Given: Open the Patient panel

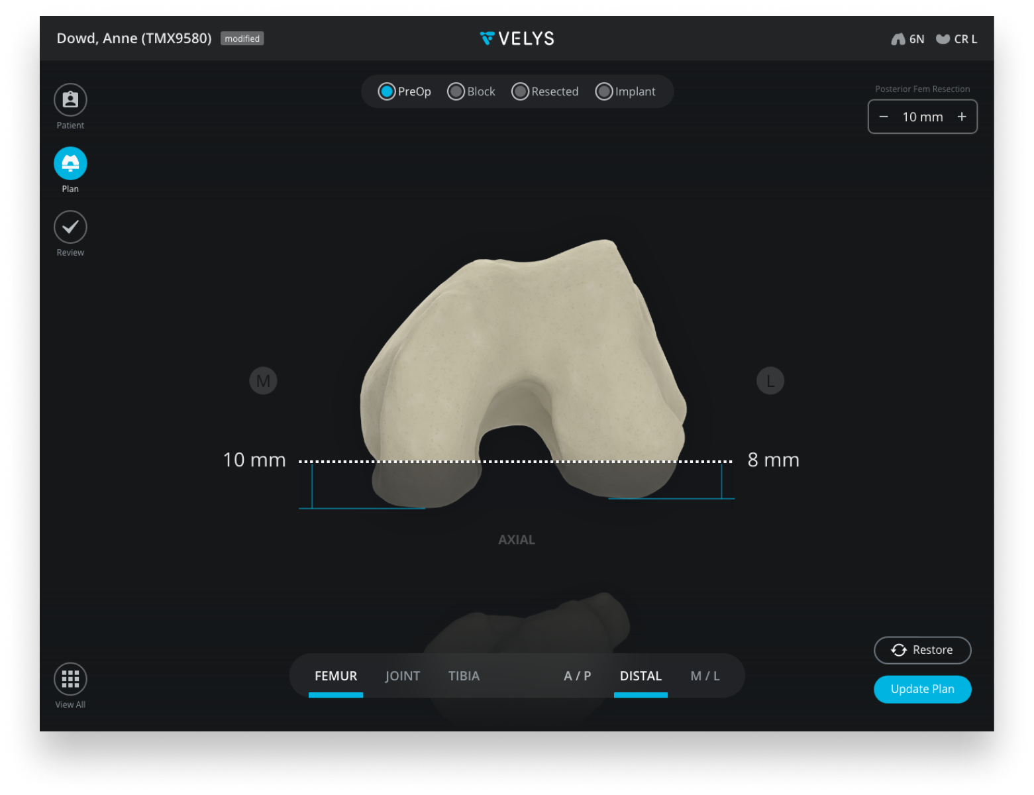Looking at the screenshot, I should click(x=70, y=99).
